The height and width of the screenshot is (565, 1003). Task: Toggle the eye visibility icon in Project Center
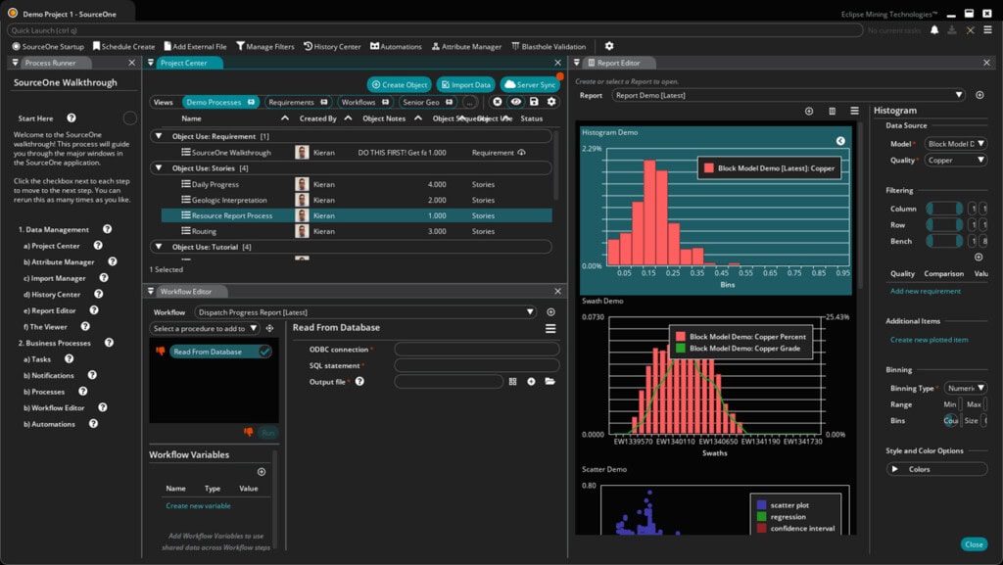515,102
